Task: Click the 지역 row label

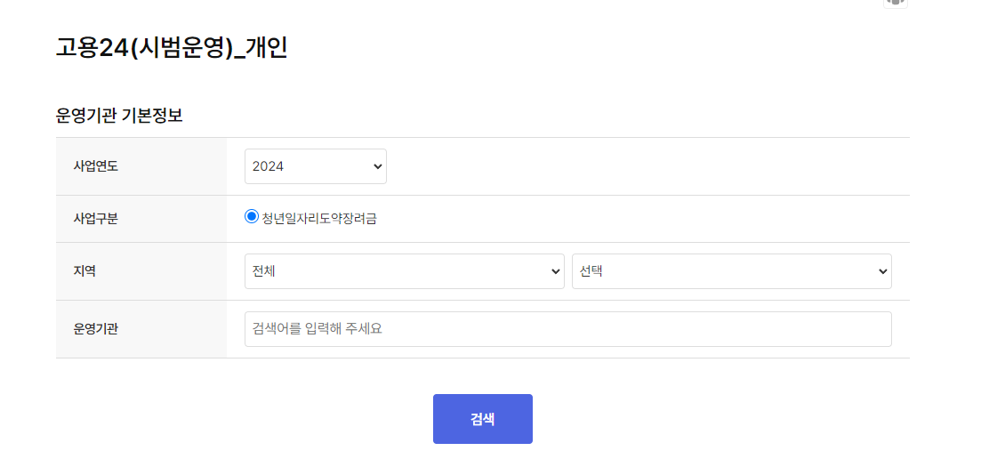Action: [x=84, y=271]
